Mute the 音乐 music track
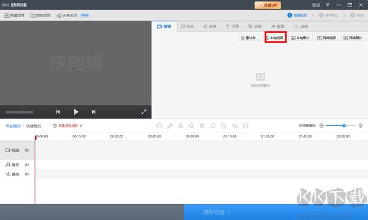Viewport: 368px width, 220px height. (x=27, y=164)
